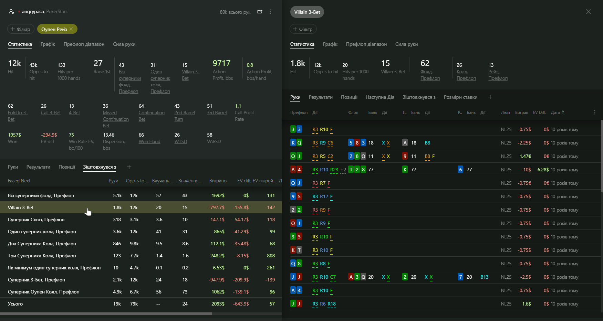Open the hands table column options menu
Image resolution: width=603 pixels, height=321 pixels.
point(594,112)
